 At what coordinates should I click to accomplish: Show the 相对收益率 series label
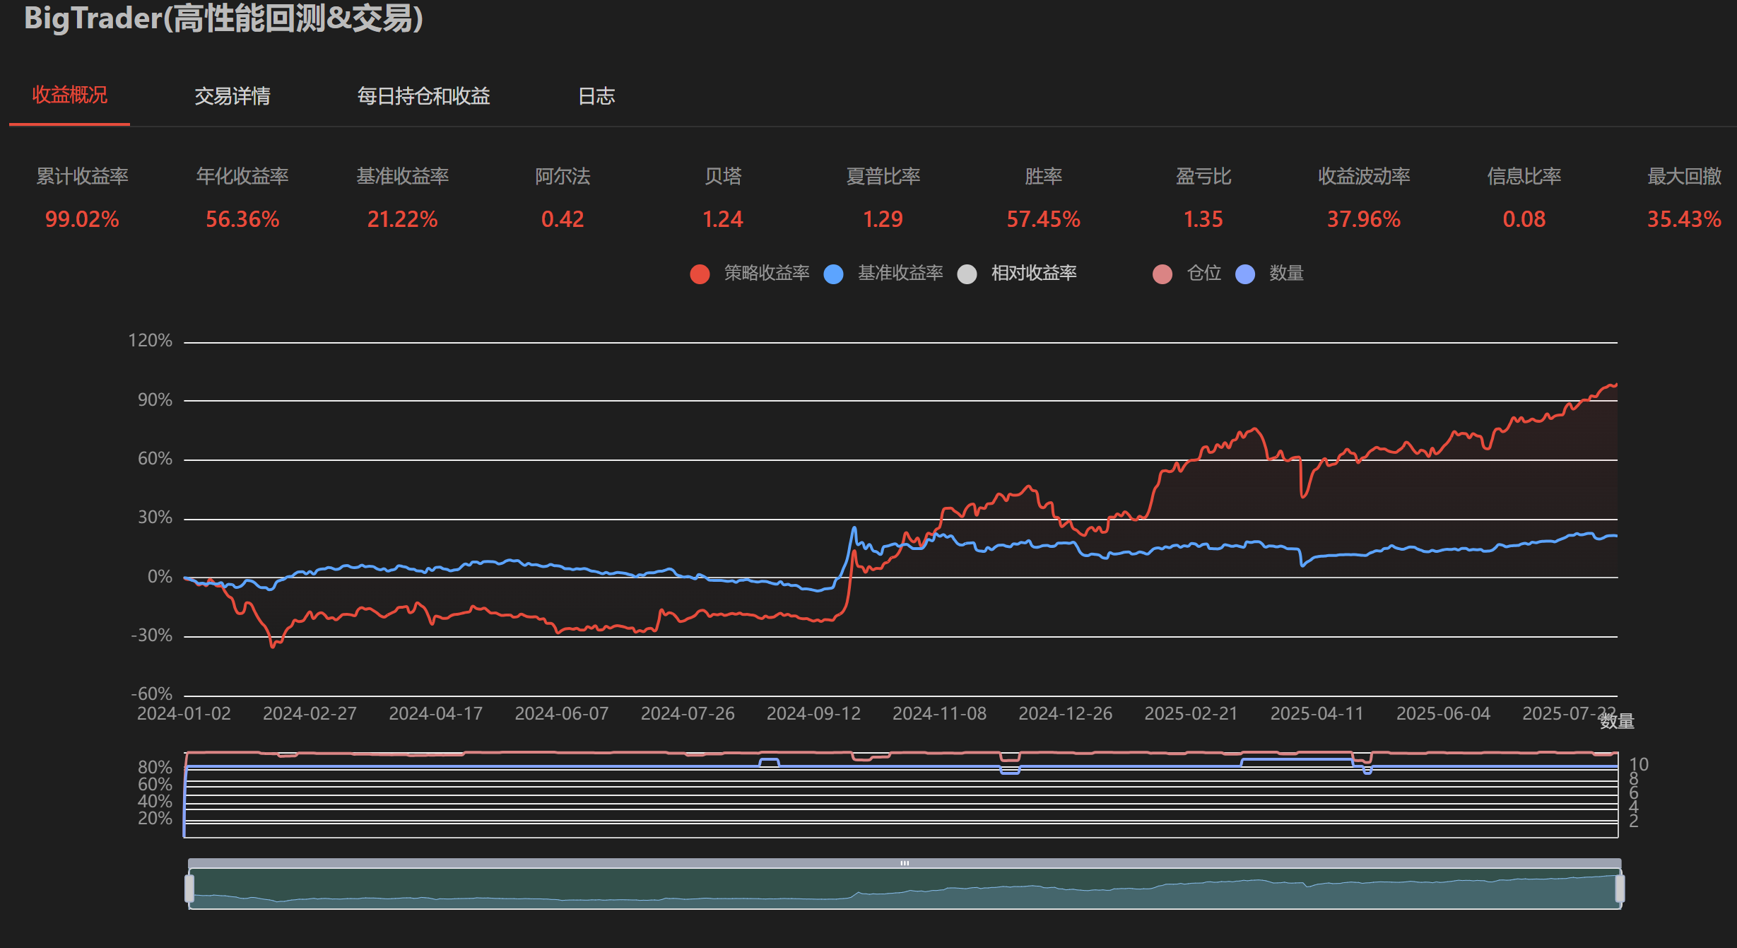coord(1033,274)
